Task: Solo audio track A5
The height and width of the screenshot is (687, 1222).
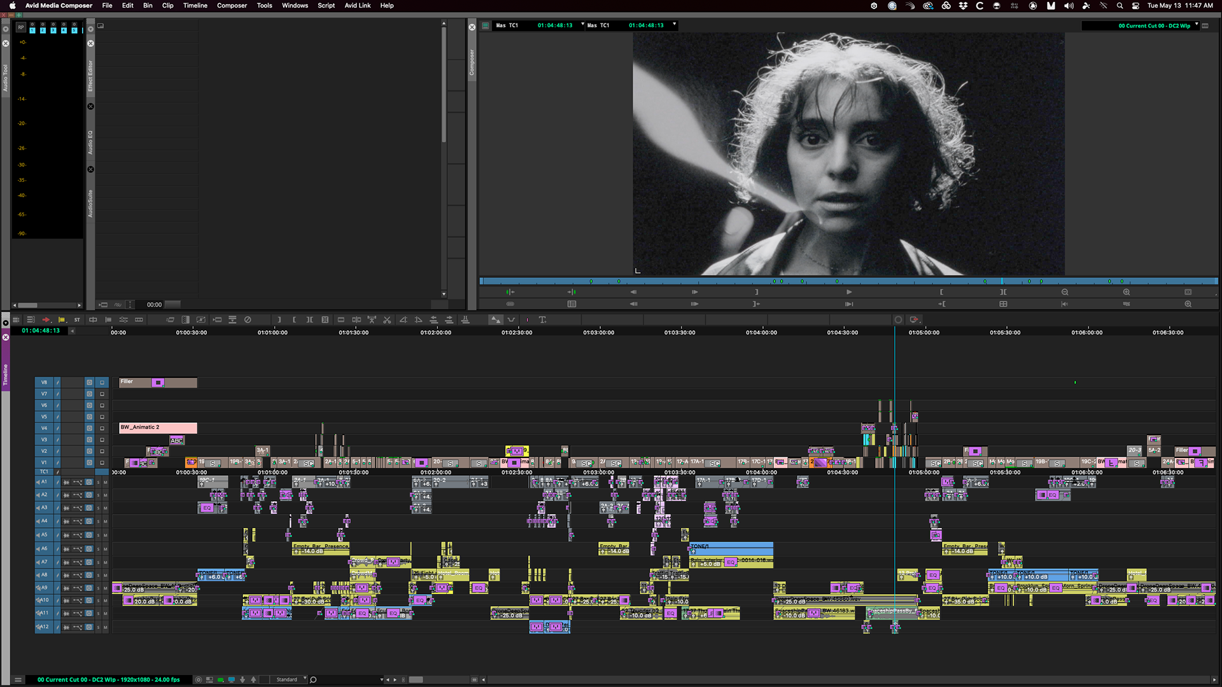Action: [x=98, y=536]
